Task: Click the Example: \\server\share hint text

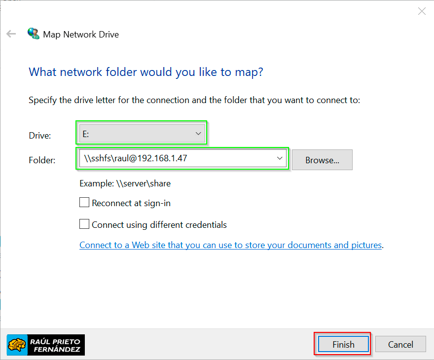Action: point(125,183)
